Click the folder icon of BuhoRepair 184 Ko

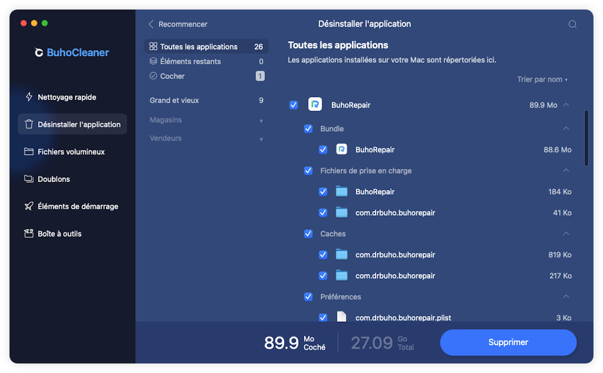[342, 192]
